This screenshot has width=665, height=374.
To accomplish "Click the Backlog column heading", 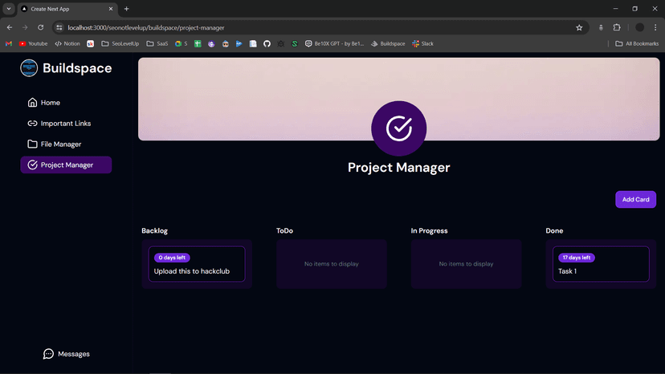I will (154, 230).
